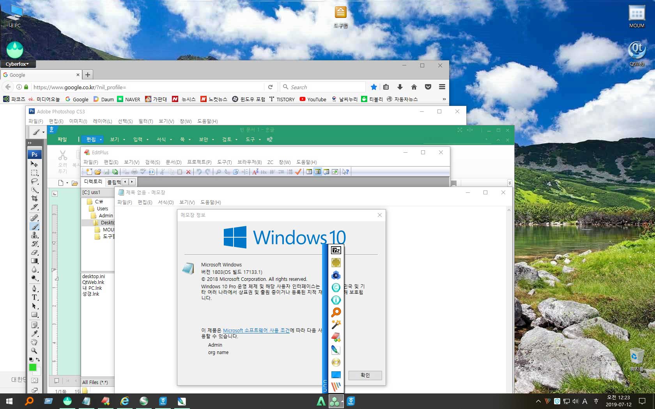
Task: Click orange checkmark icon in EditPlus toolbar
Action: point(298,172)
